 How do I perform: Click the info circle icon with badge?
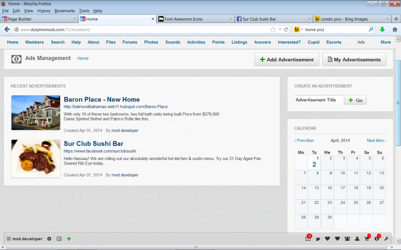tap(377, 238)
